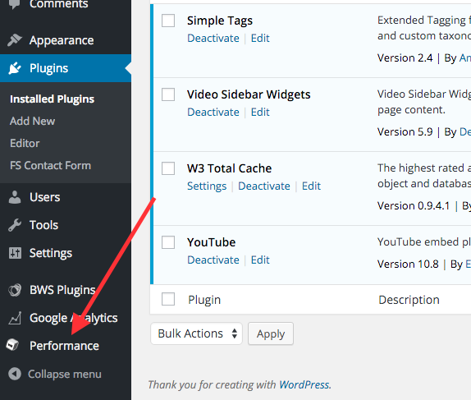Open Add New plugin page
Image resolution: width=471 pixels, height=400 pixels.
[x=32, y=122]
